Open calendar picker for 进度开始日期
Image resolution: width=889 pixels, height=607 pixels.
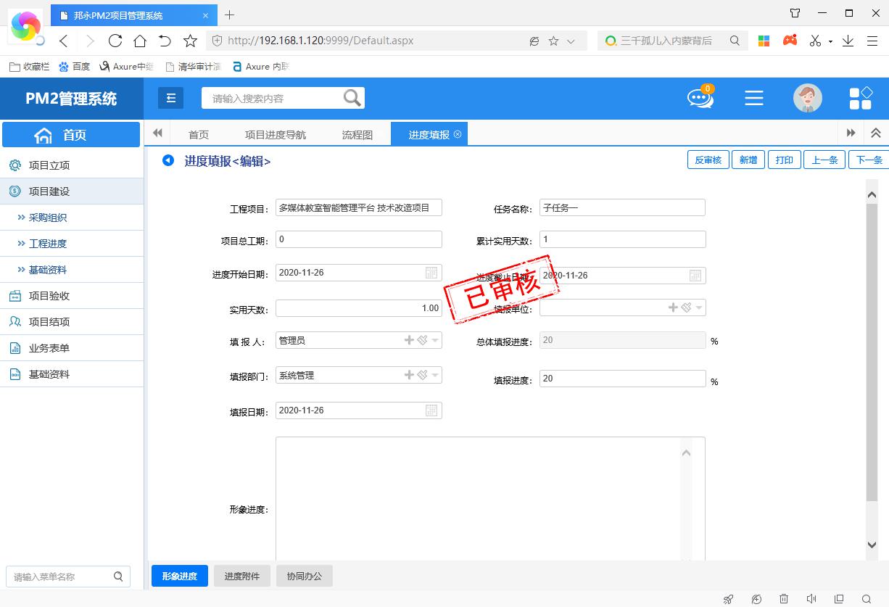(431, 273)
